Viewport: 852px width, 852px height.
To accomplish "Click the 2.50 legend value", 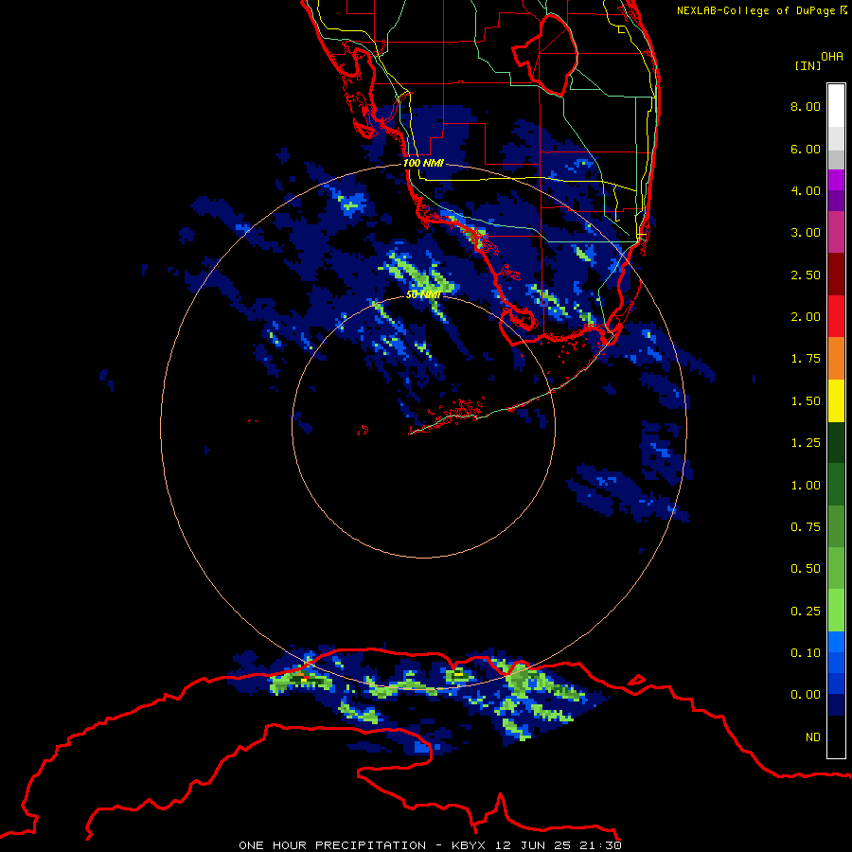I will pyautogui.click(x=806, y=275).
